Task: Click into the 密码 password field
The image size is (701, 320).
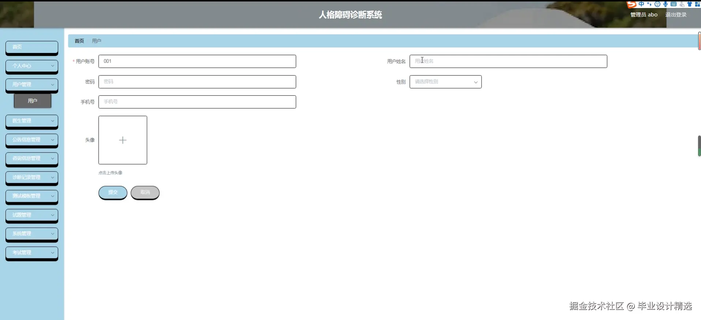Action: (197, 82)
